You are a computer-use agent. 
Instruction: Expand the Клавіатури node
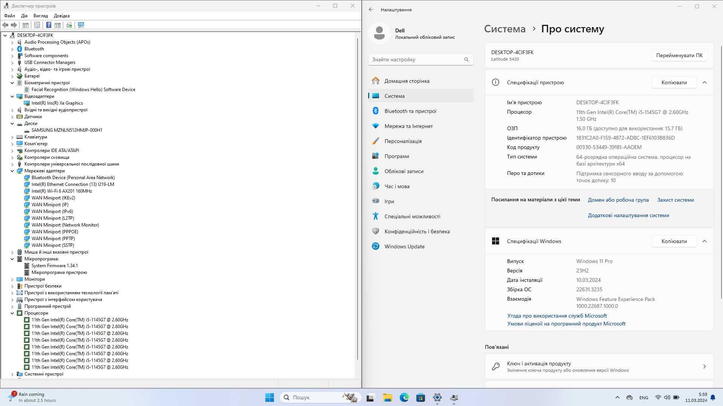[x=12, y=137]
